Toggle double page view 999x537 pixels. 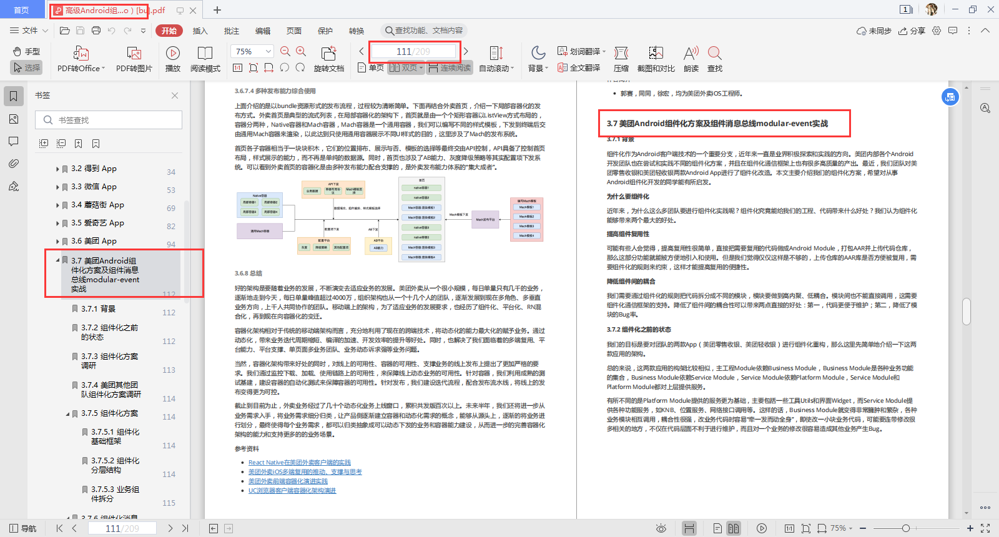[x=406, y=67]
